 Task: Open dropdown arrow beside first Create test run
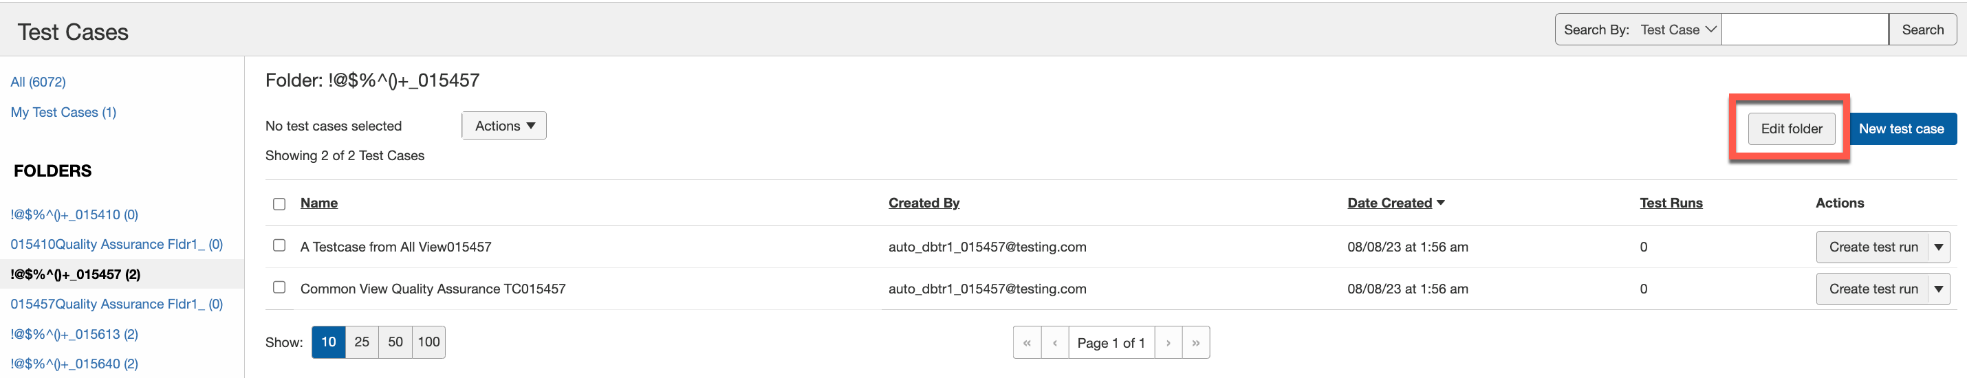point(1938,247)
